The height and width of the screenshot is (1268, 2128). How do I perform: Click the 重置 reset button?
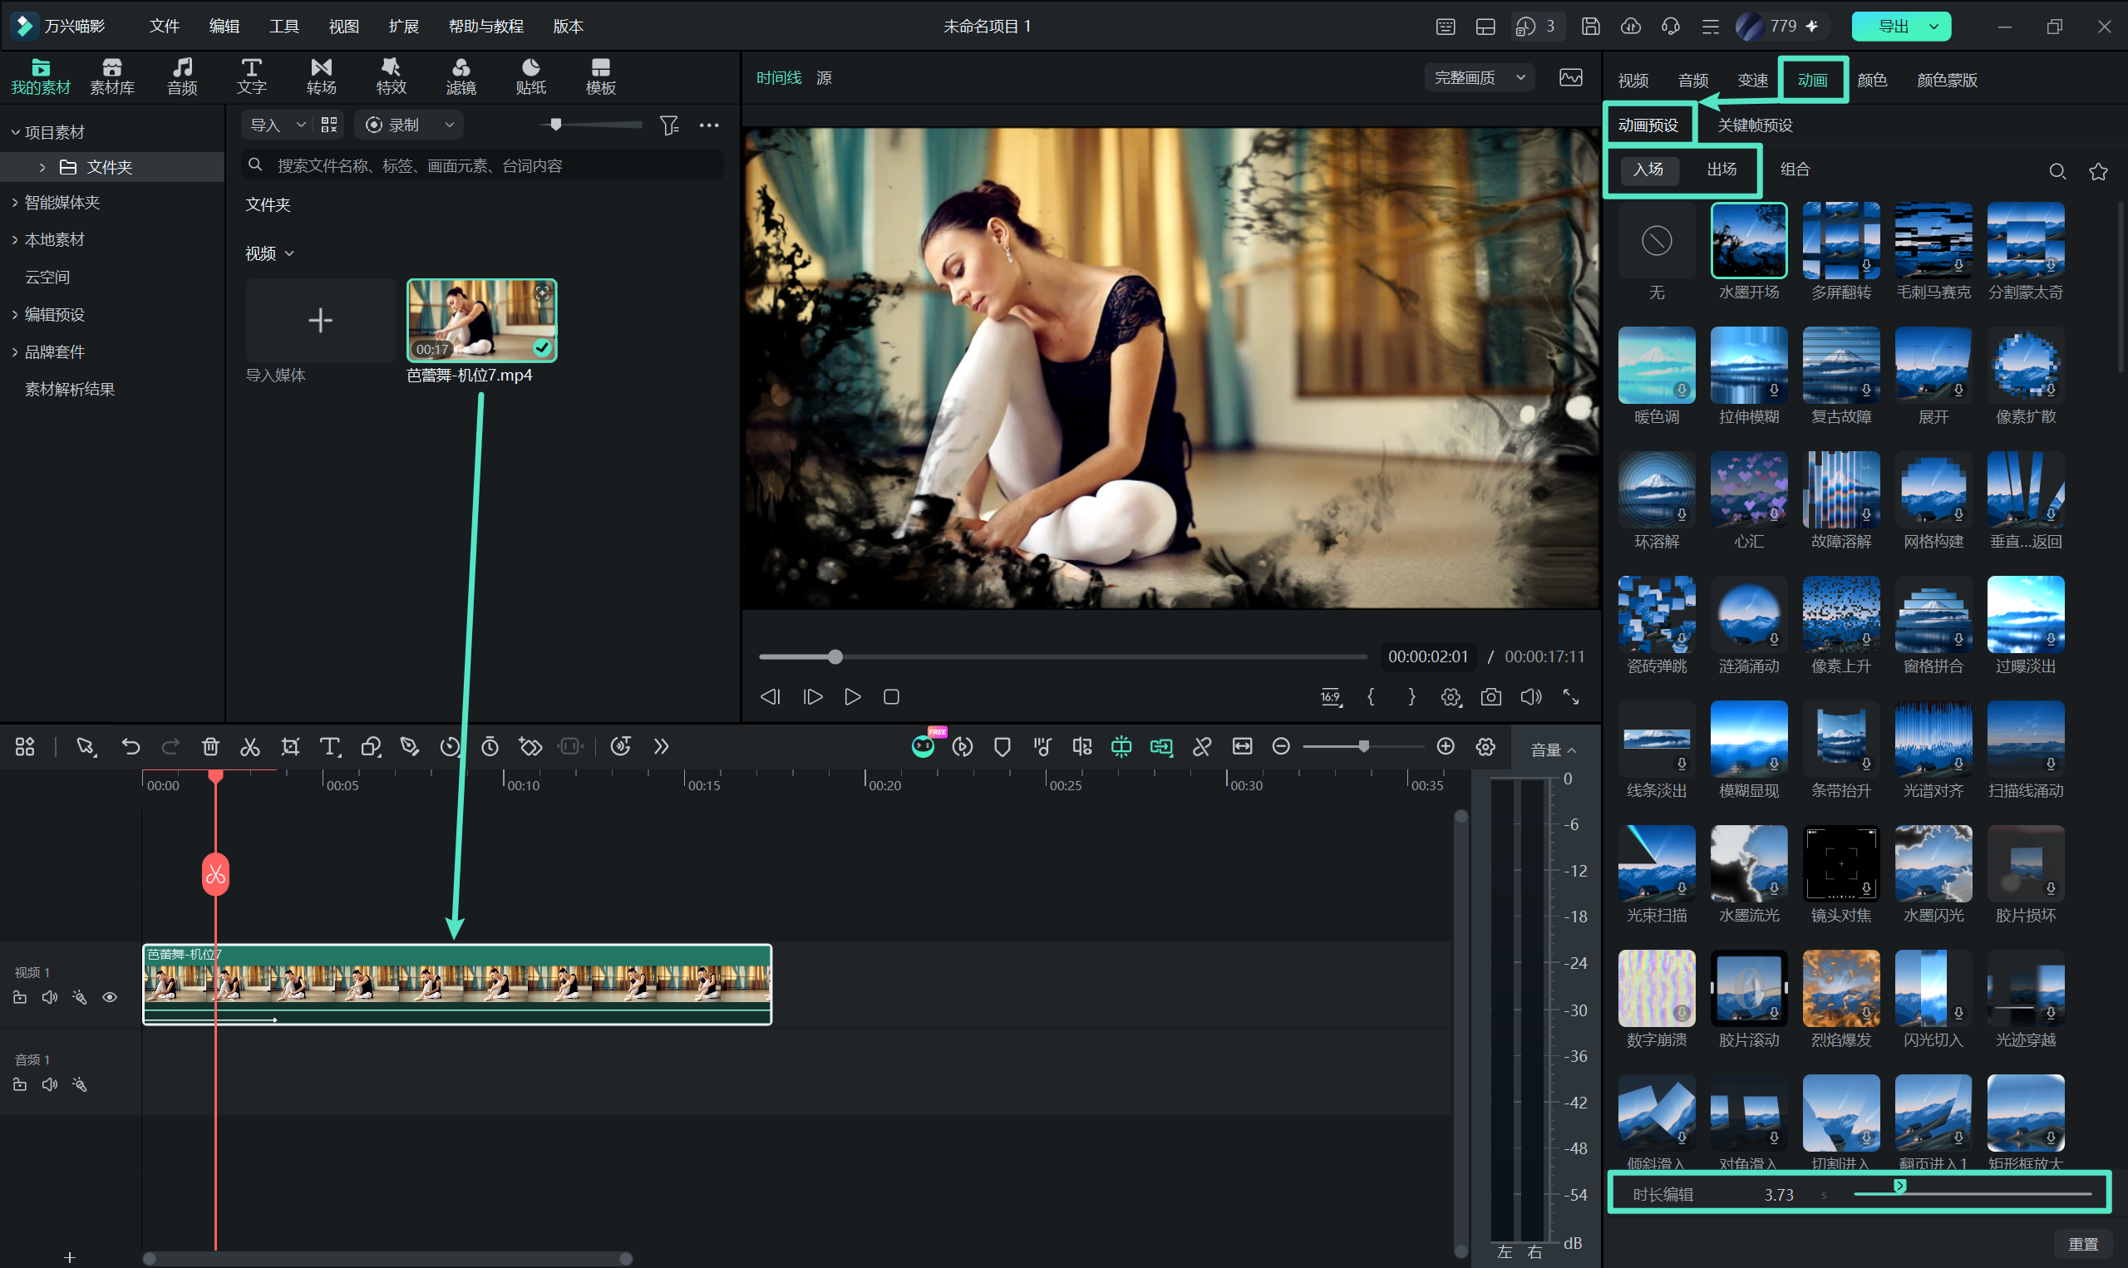pos(2083,1244)
